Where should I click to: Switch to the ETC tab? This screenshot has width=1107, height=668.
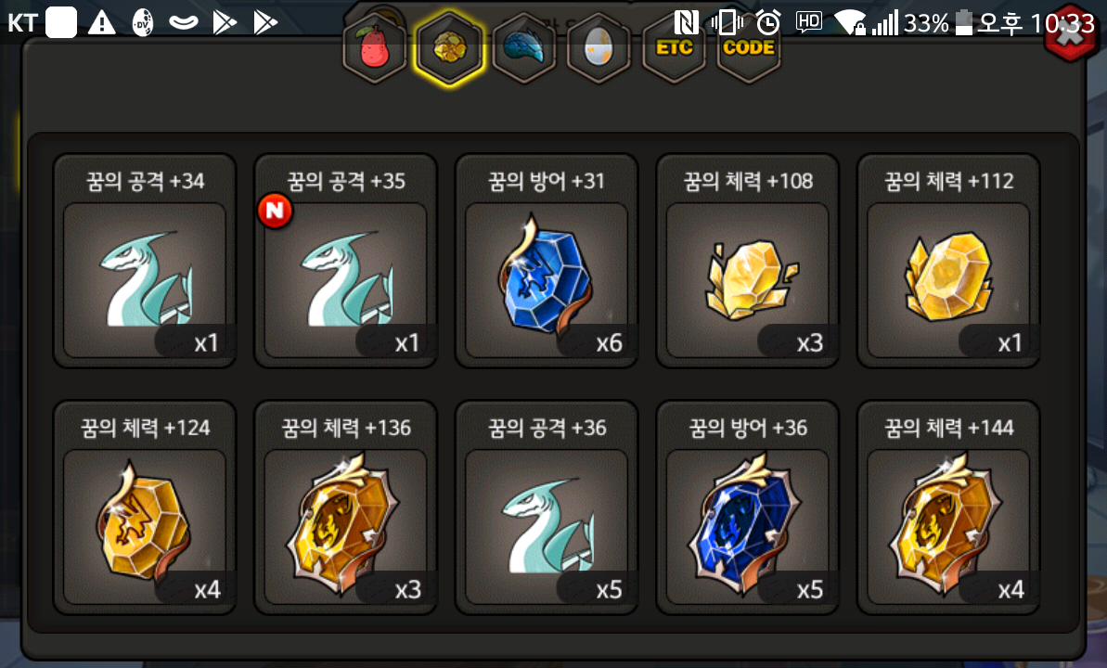coord(675,49)
